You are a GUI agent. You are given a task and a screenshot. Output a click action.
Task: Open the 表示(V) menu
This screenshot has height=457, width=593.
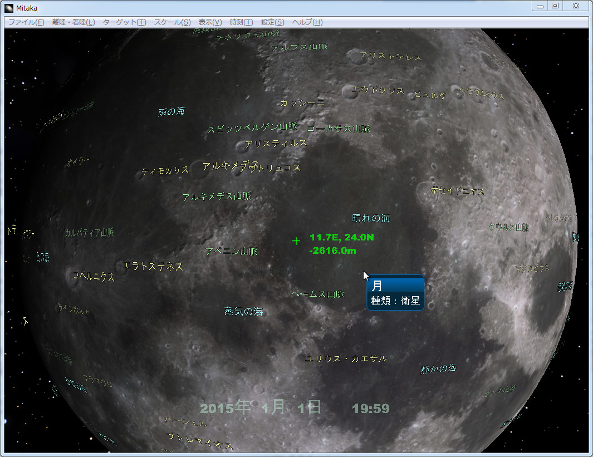click(x=210, y=22)
